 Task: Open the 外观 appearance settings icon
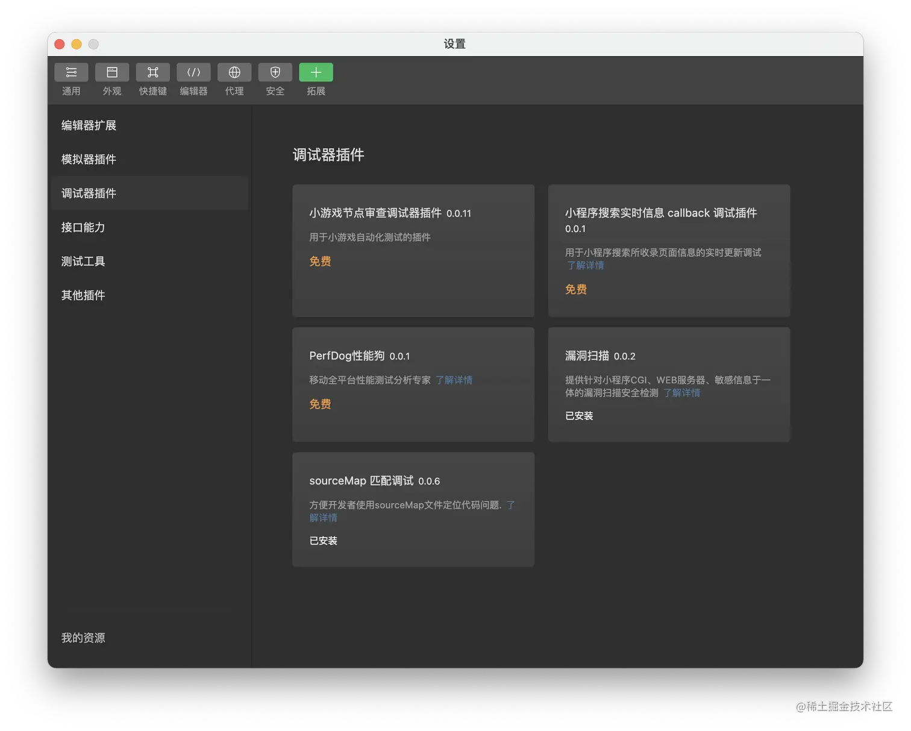coord(112,72)
